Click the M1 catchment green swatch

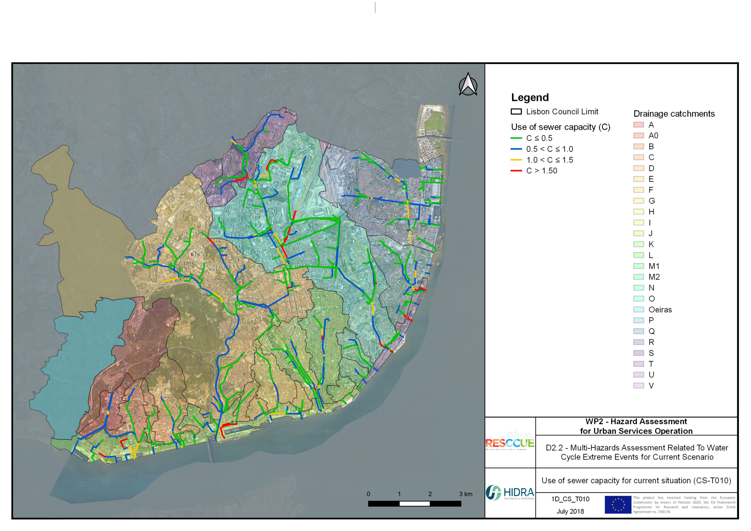pos(638,266)
